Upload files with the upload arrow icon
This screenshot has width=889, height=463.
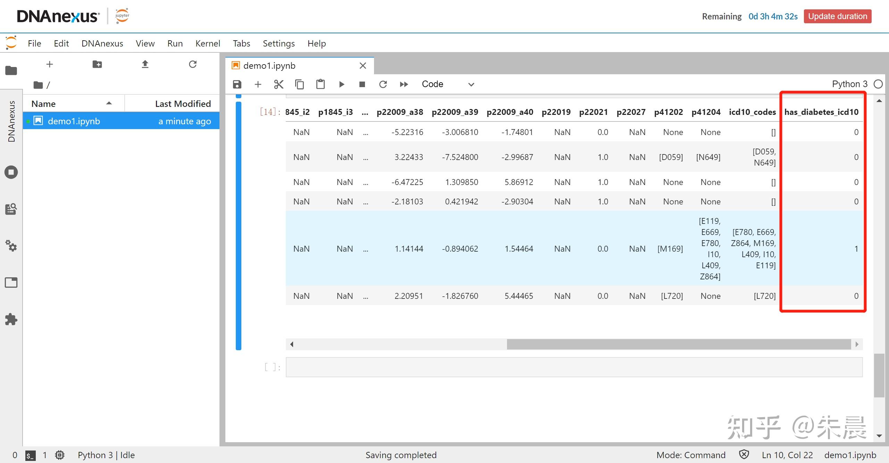145,64
